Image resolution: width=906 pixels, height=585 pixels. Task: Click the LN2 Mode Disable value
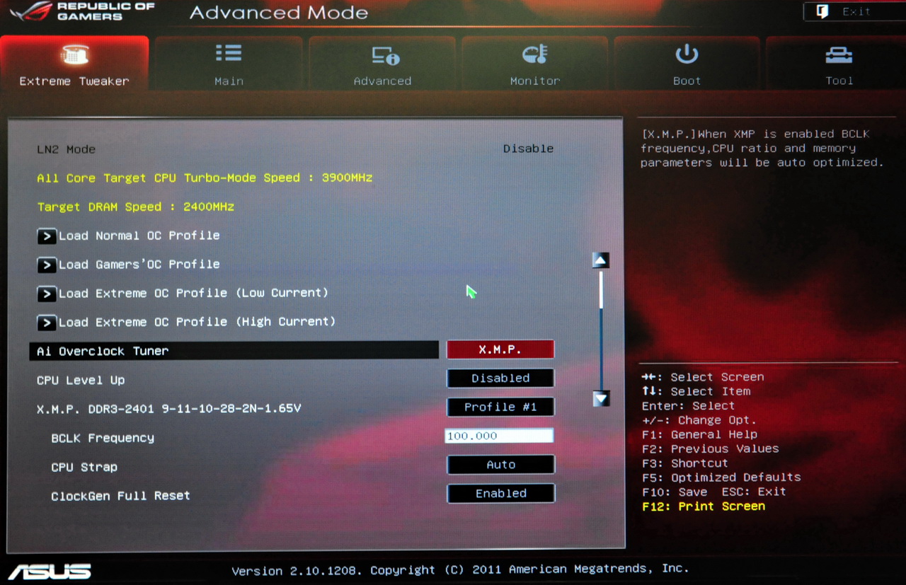click(528, 149)
